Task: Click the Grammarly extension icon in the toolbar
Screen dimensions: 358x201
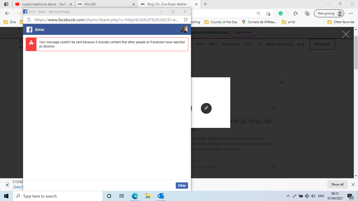Action: [281, 13]
